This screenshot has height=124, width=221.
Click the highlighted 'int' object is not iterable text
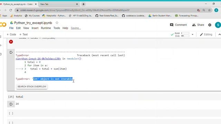(53, 79)
